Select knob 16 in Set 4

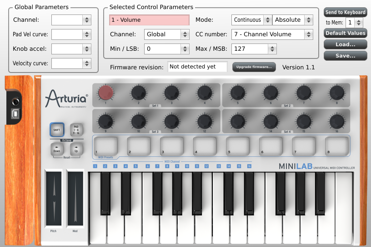click(x=337, y=121)
